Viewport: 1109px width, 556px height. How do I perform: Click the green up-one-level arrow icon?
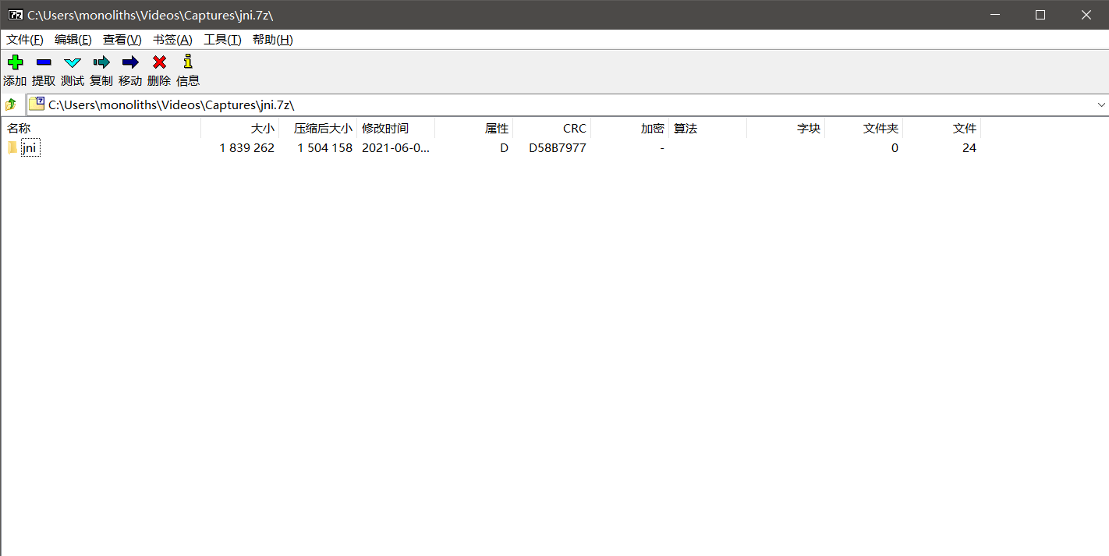click(x=12, y=104)
